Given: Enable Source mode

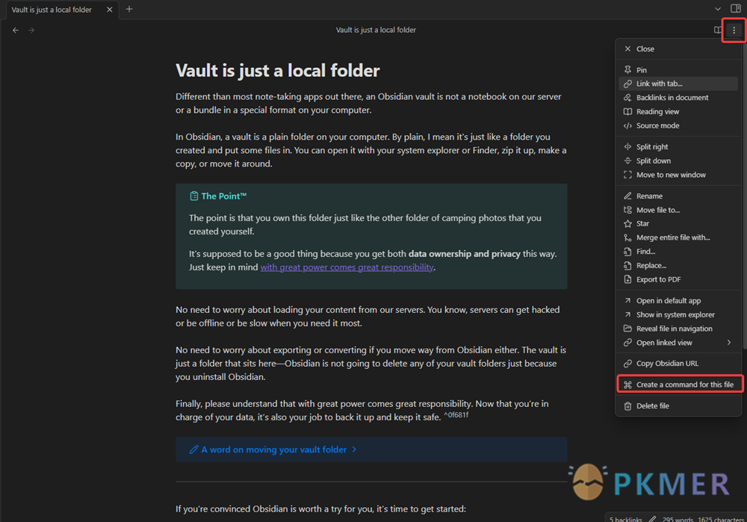Looking at the screenshot, I should (678, 125).
